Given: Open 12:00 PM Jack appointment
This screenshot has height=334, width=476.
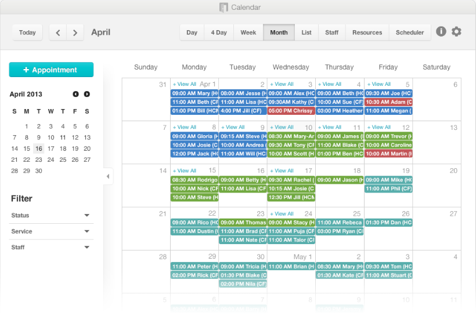Looking at the screenshot, I should click(x=194, y=154).
